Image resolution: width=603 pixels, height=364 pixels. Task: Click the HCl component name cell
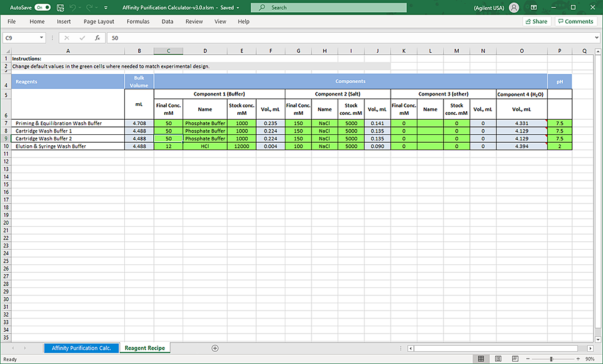pyautogui.click(x=205, y=146)
